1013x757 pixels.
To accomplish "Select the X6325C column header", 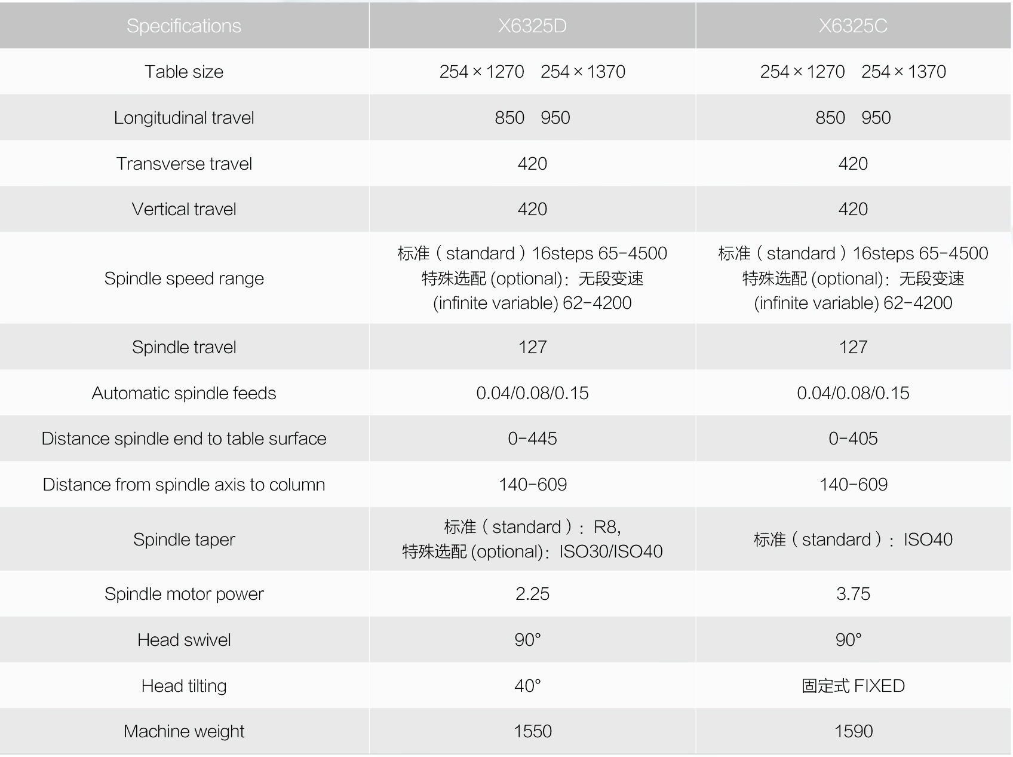I will 853,26.
